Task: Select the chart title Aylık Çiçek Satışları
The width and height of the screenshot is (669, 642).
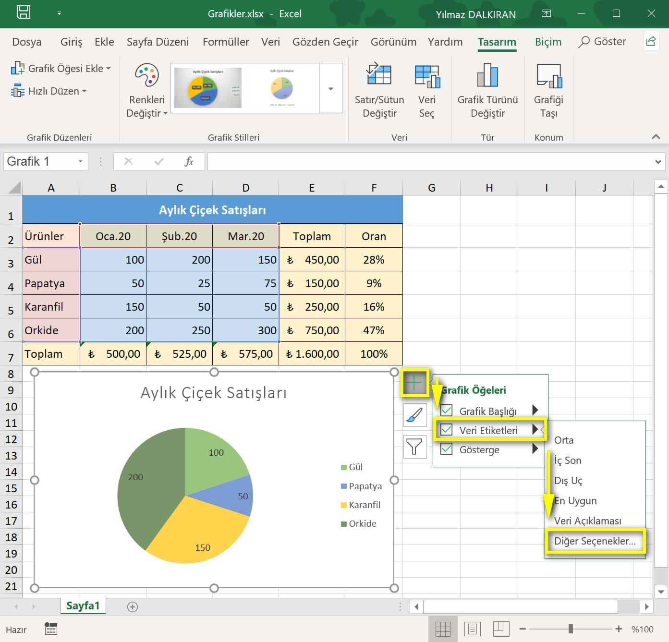Action: (x=213, y=393)
